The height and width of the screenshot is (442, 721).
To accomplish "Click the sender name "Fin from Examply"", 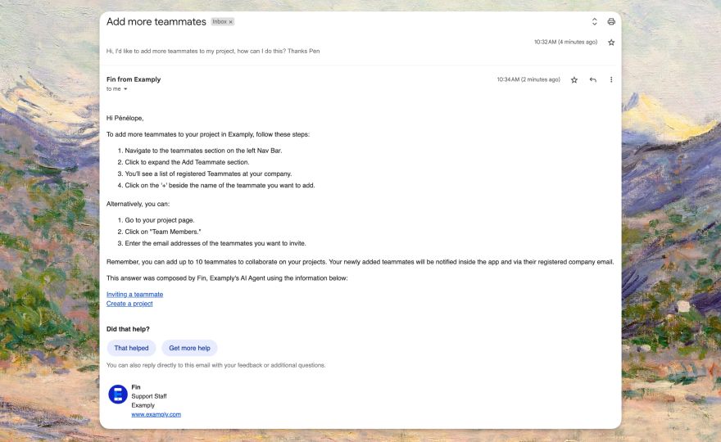I will 134,79.
